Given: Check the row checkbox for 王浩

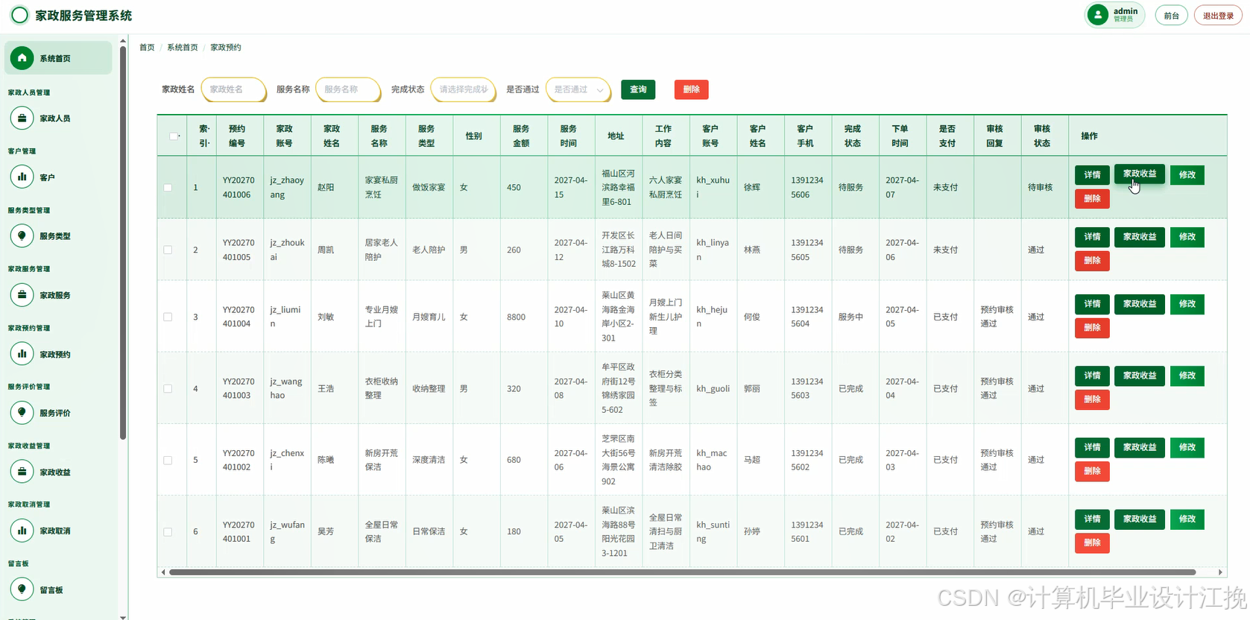Looking at the screenshot, I should coord(168,389).
